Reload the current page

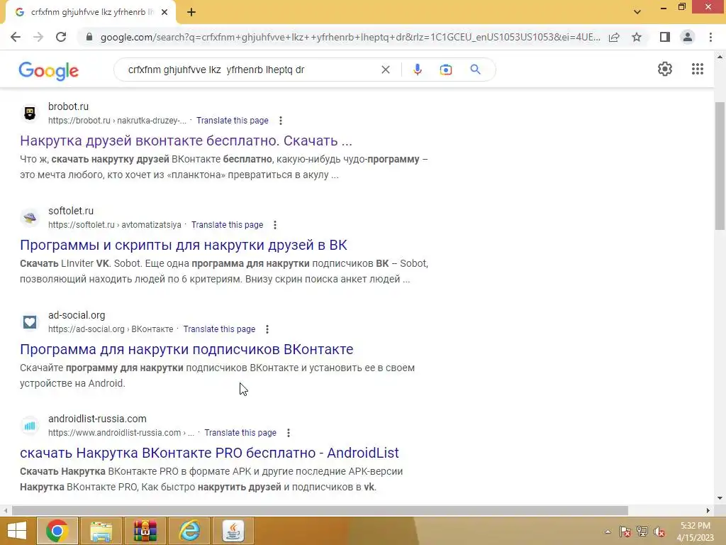tap(61, 37)
